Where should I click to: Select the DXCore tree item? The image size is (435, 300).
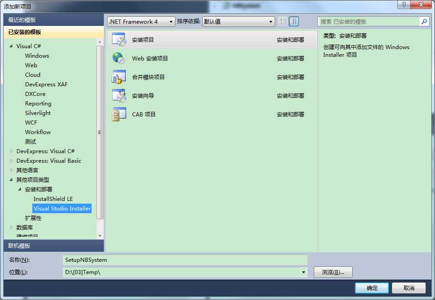[x=35, y=94]
